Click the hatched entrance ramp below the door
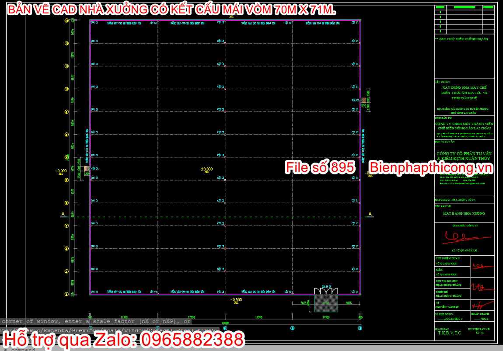This screenshot has width=503, height=351. (x=326, y=303)
